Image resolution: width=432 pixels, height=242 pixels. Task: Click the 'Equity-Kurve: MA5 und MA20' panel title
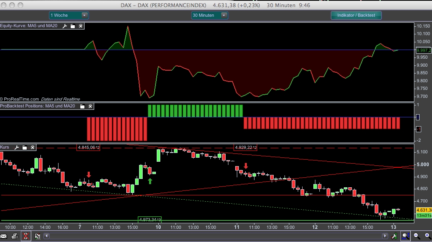(29, 26)
